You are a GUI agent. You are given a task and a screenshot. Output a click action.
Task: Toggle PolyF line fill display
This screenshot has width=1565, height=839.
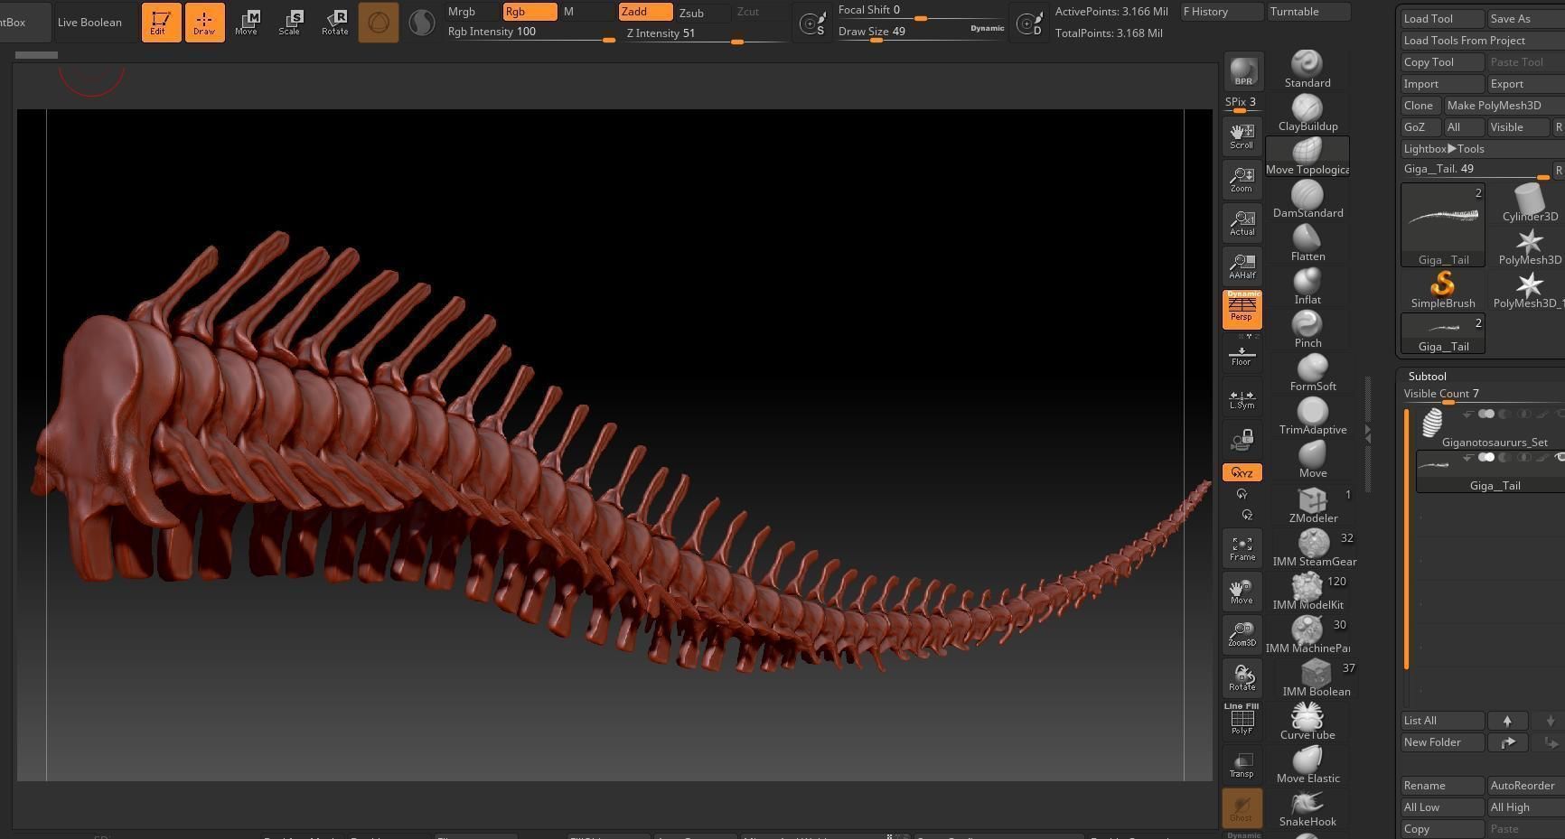[1242, 720]
